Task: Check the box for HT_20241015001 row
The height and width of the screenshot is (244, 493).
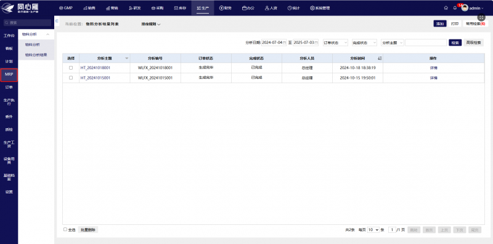Action: pyautogui.click(x=71, y=78)
